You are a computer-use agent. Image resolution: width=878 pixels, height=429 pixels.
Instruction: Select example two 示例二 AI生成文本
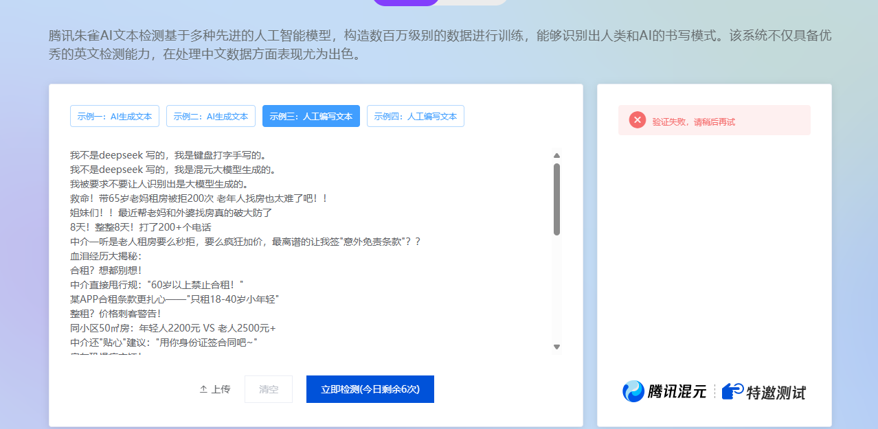[x=211, y=116]
